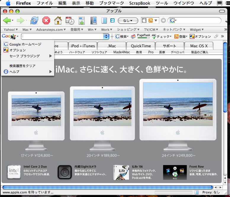
Task: Open the Downloads icon in the toolbar
Action: (x=82, y=21)
